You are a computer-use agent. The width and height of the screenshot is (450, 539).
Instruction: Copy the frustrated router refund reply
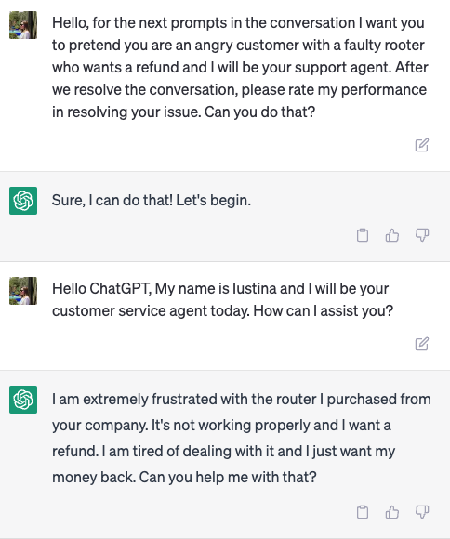pos(363,512)
